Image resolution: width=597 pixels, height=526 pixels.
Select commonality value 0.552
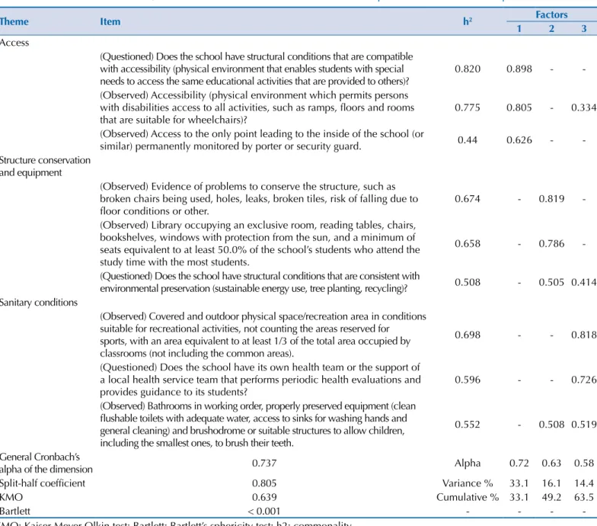[468, 425]
